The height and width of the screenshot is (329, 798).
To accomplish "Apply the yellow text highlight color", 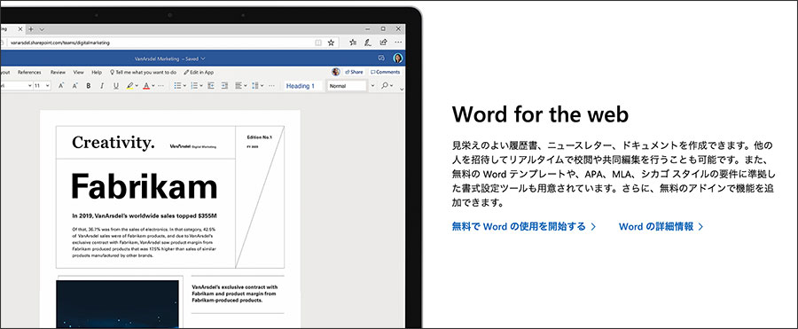I will point(129,86).
